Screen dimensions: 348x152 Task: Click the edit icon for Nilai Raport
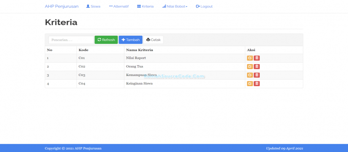pos(250,58)
